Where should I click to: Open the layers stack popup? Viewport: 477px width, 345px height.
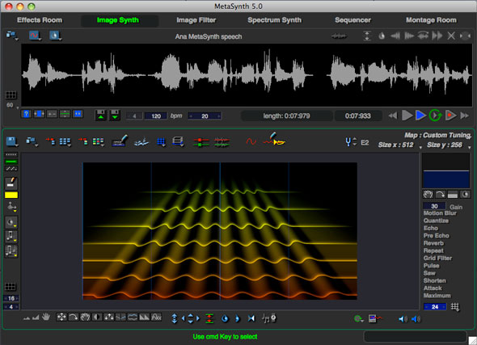pyautogui.click(x=178, y=141)
